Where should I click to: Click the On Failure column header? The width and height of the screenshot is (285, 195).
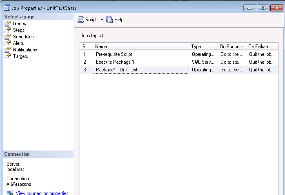[262, 47]
